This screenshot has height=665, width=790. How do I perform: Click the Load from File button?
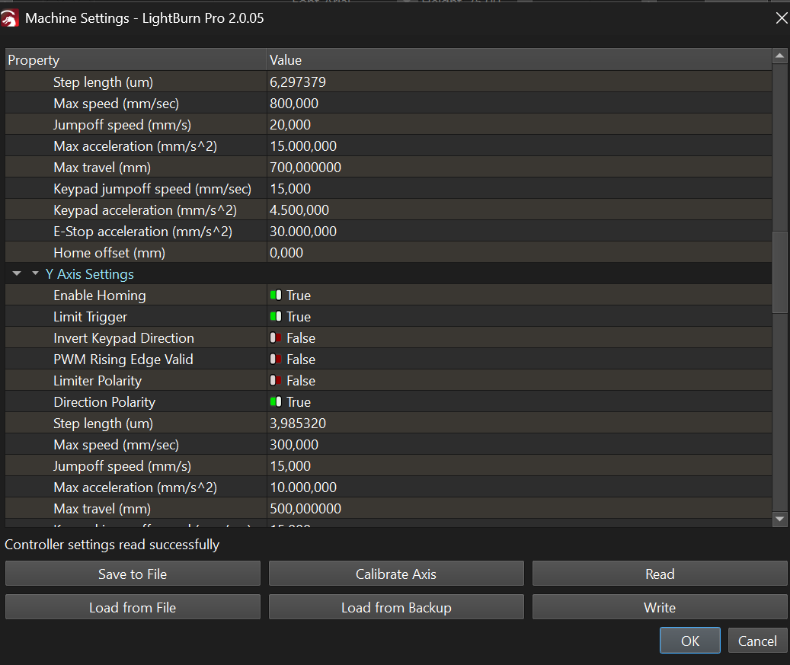[133, 607]
